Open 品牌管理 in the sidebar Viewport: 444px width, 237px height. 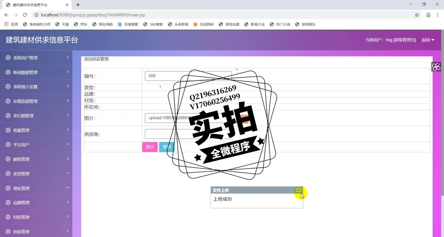click(x=36, y=203)
